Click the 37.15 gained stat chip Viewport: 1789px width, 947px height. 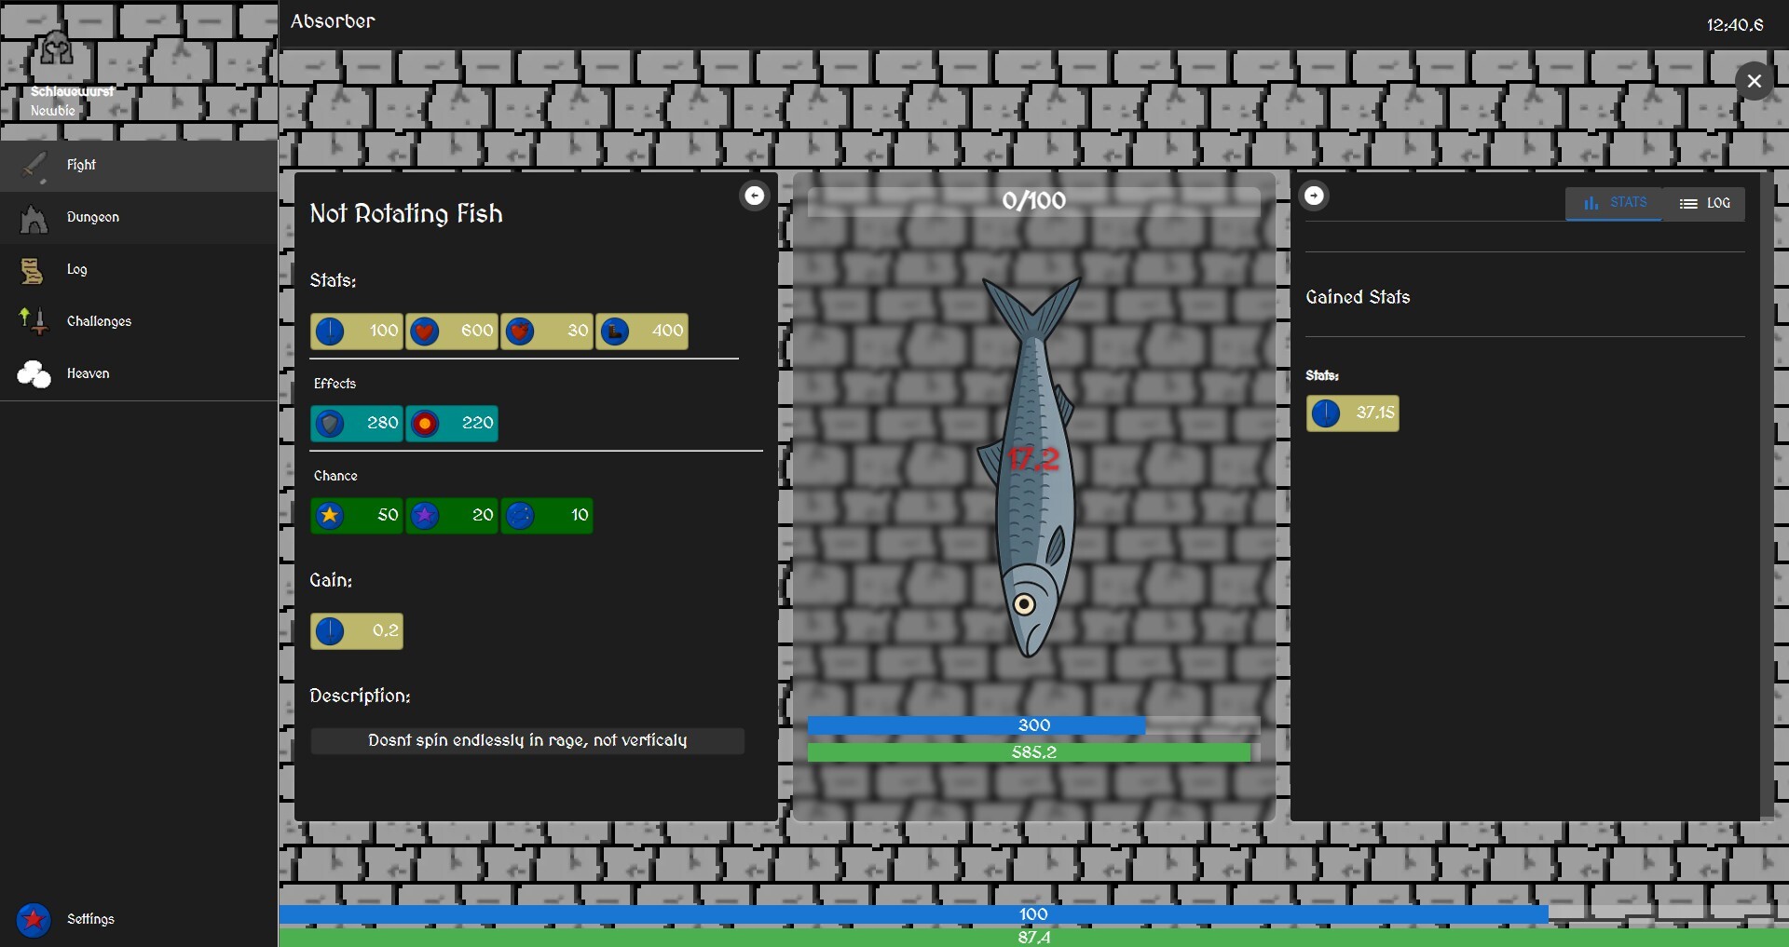[x=1353, y=413]
